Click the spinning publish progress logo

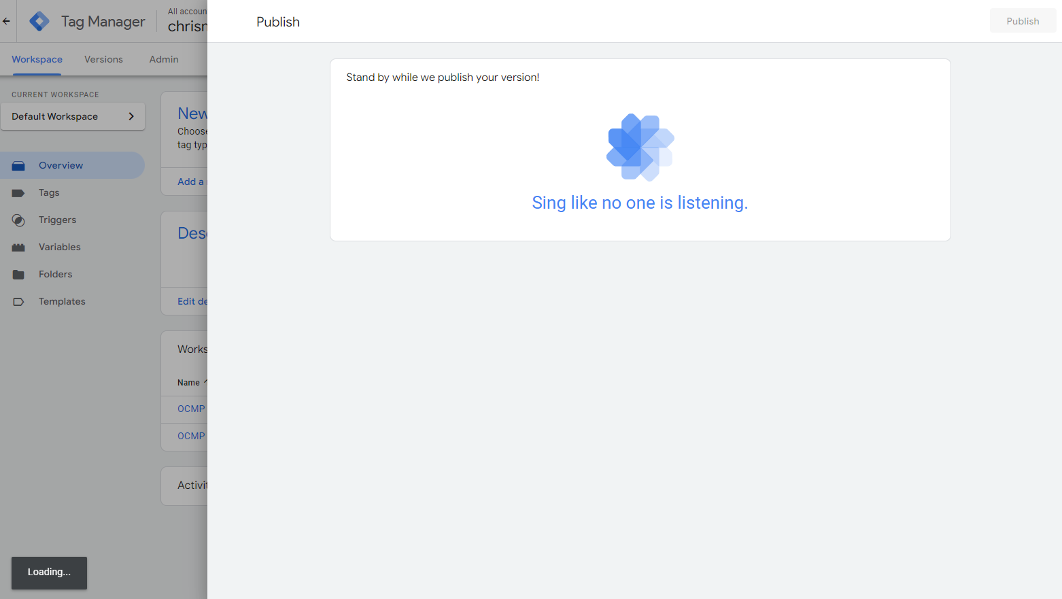(640, 147)
